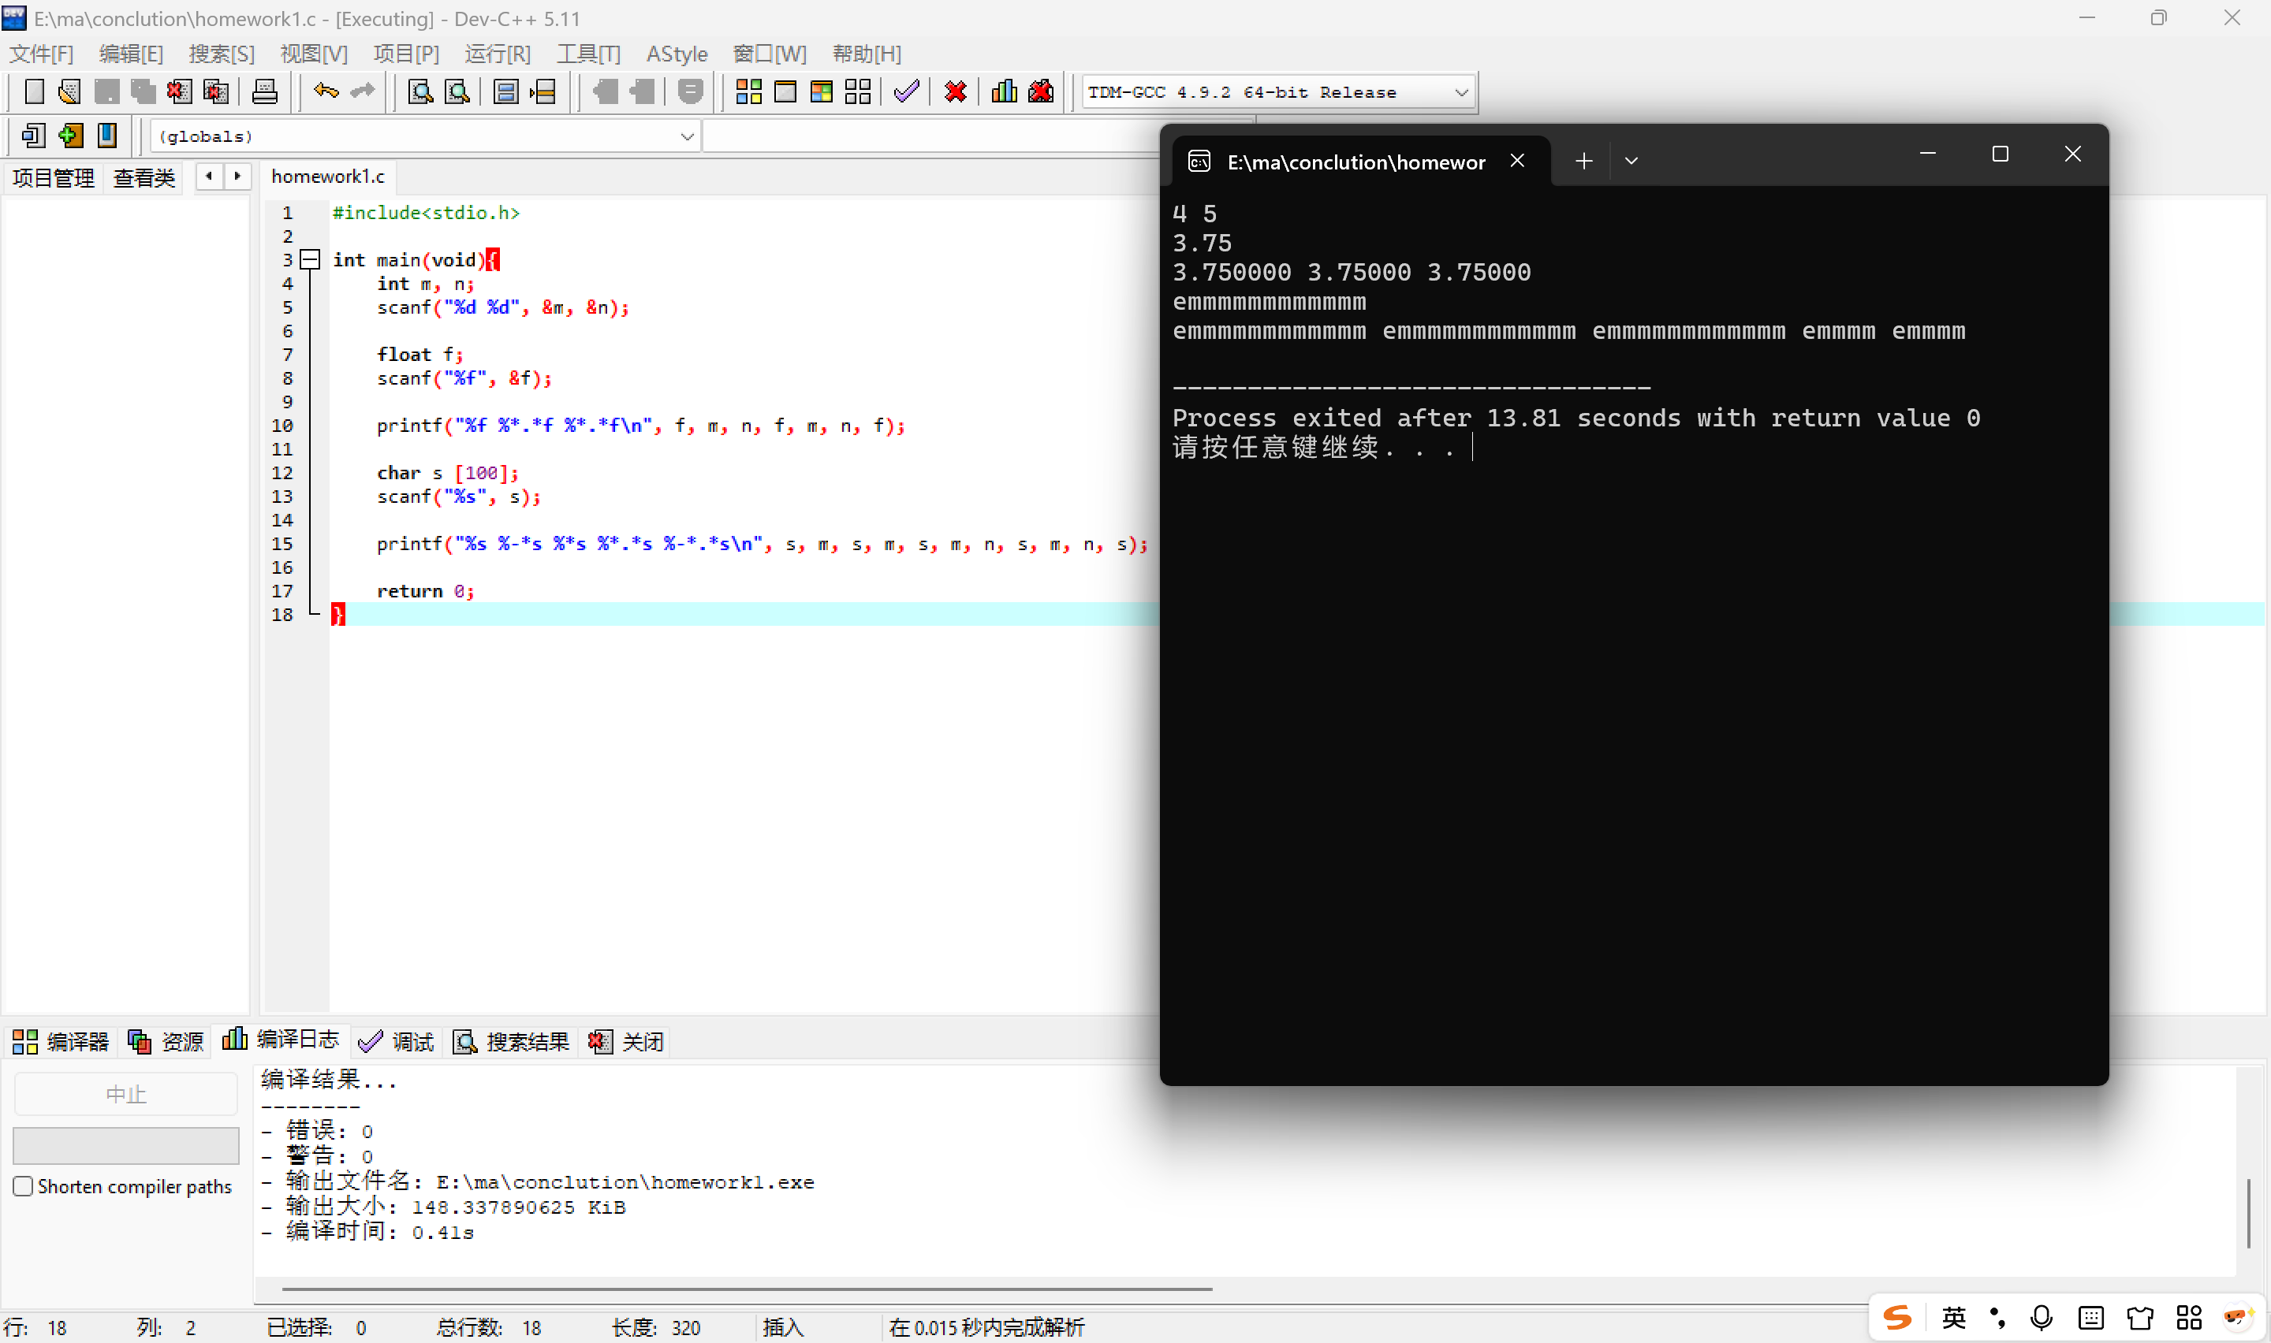Click the Compile icon with colored squares
Screen dimensions: 2271x1343
tap(748, 91)
